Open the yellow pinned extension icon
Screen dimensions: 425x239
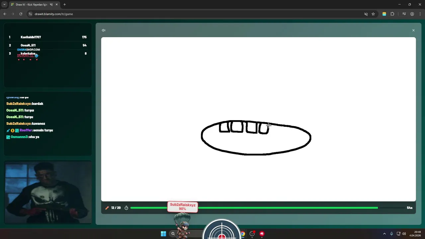[x=384, y=14]
